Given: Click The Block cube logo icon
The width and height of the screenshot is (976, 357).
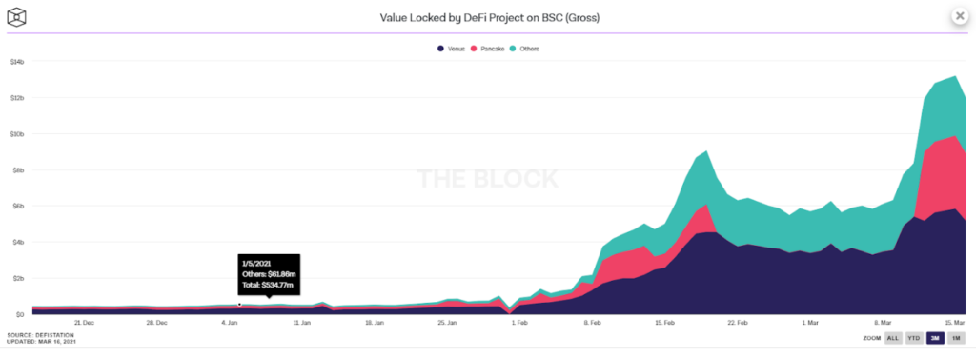Looking at the screenshot, I should coord(17,17).
